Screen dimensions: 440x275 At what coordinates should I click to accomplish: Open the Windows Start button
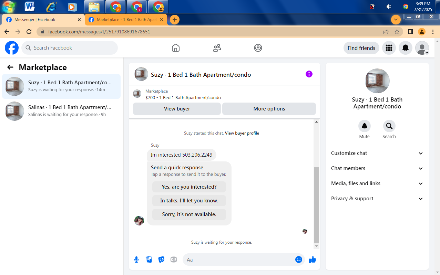point(9,7)
